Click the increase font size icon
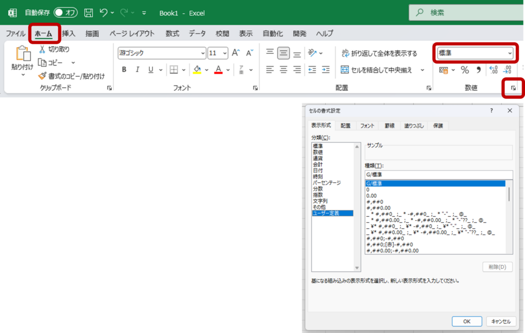The image size is (525, 333). (x=236, y=53)
